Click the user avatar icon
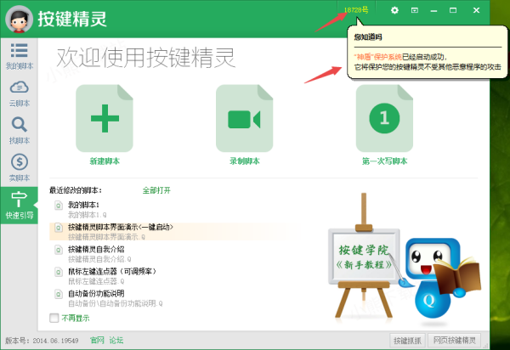The height and width of the screenshot is (350, 510). (19, 19)
